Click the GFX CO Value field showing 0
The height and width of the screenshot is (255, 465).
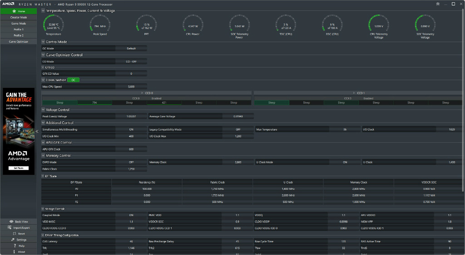pyautogui.click(x=131, y=74)
